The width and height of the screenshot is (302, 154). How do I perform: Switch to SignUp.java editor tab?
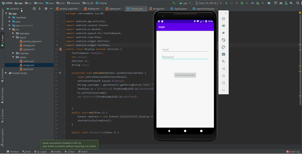tap(180, 9)
